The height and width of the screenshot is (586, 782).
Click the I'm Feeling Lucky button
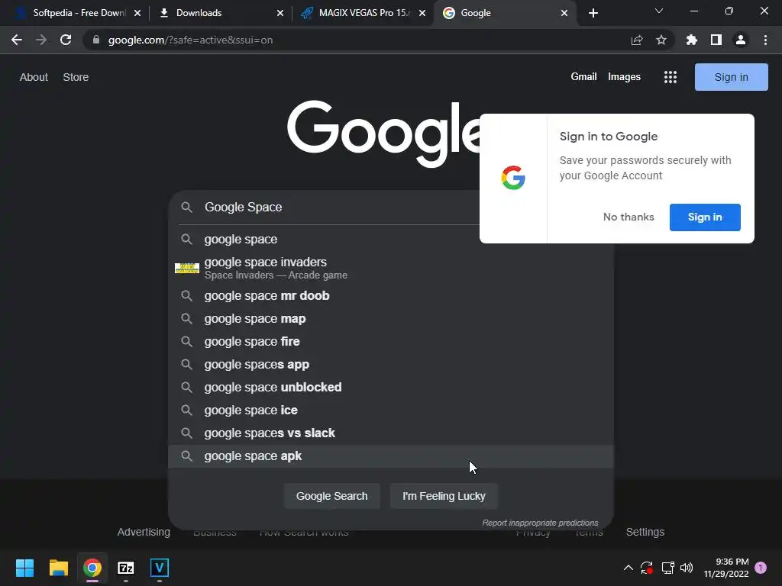tap(444, 496)
